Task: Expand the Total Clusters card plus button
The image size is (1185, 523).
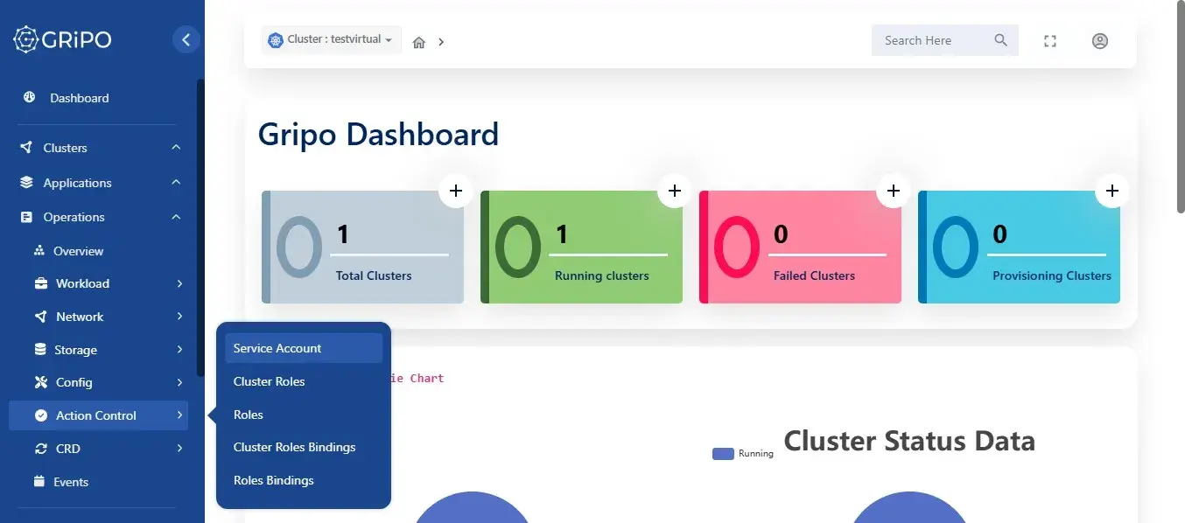Action: click(456, 191)
